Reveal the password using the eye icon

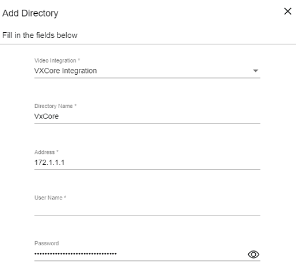tap(253, 254)
